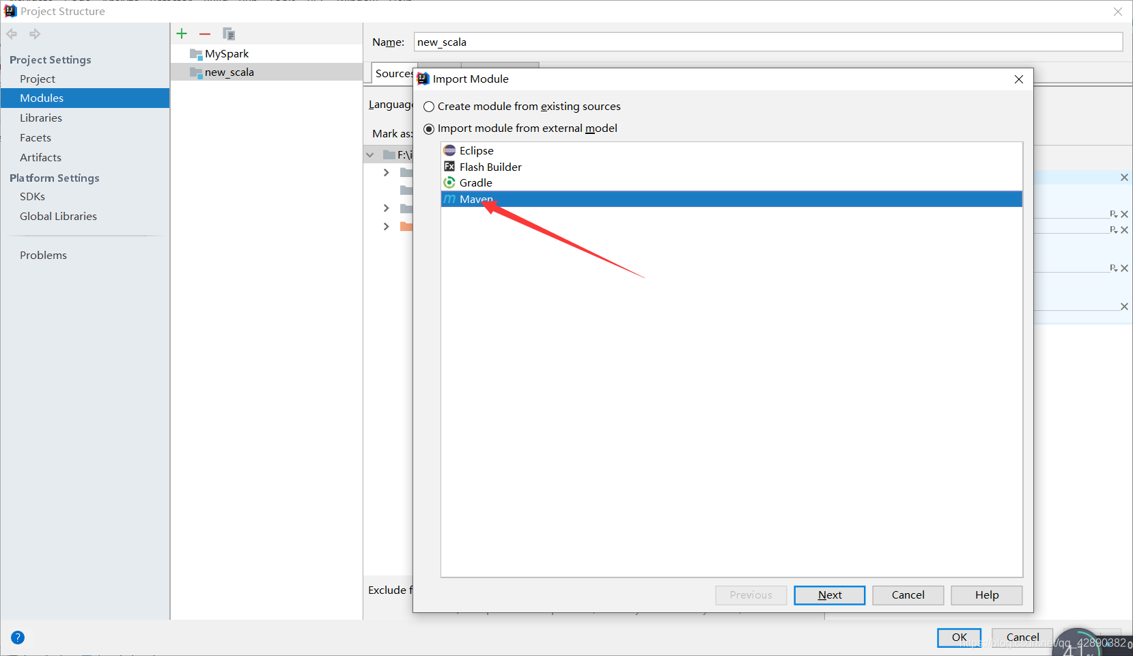Go forward using the right arrow icon
Image resolution: width=1133 pixels, height=656 pixels.
tap(35, 34)
